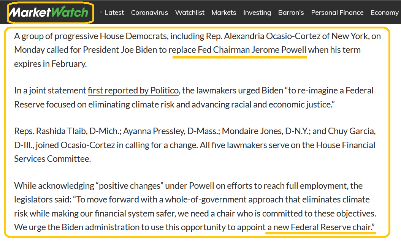This screenshot has height=245, width=401.
Task: Click the MarketWatch logo
Action: (x=48, y=12)
